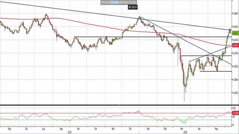The width and height of the screenshot is (239, 134).
Task: Click the Giu month label on time axis
Action: (26, 129)
